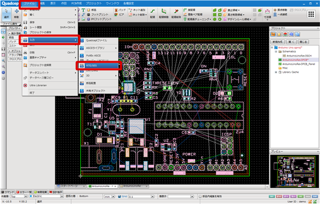This screenshot has height=204, width=320.
Task: Click the dotted grid icon in ribbon
Action: click(x=311, y=14)
